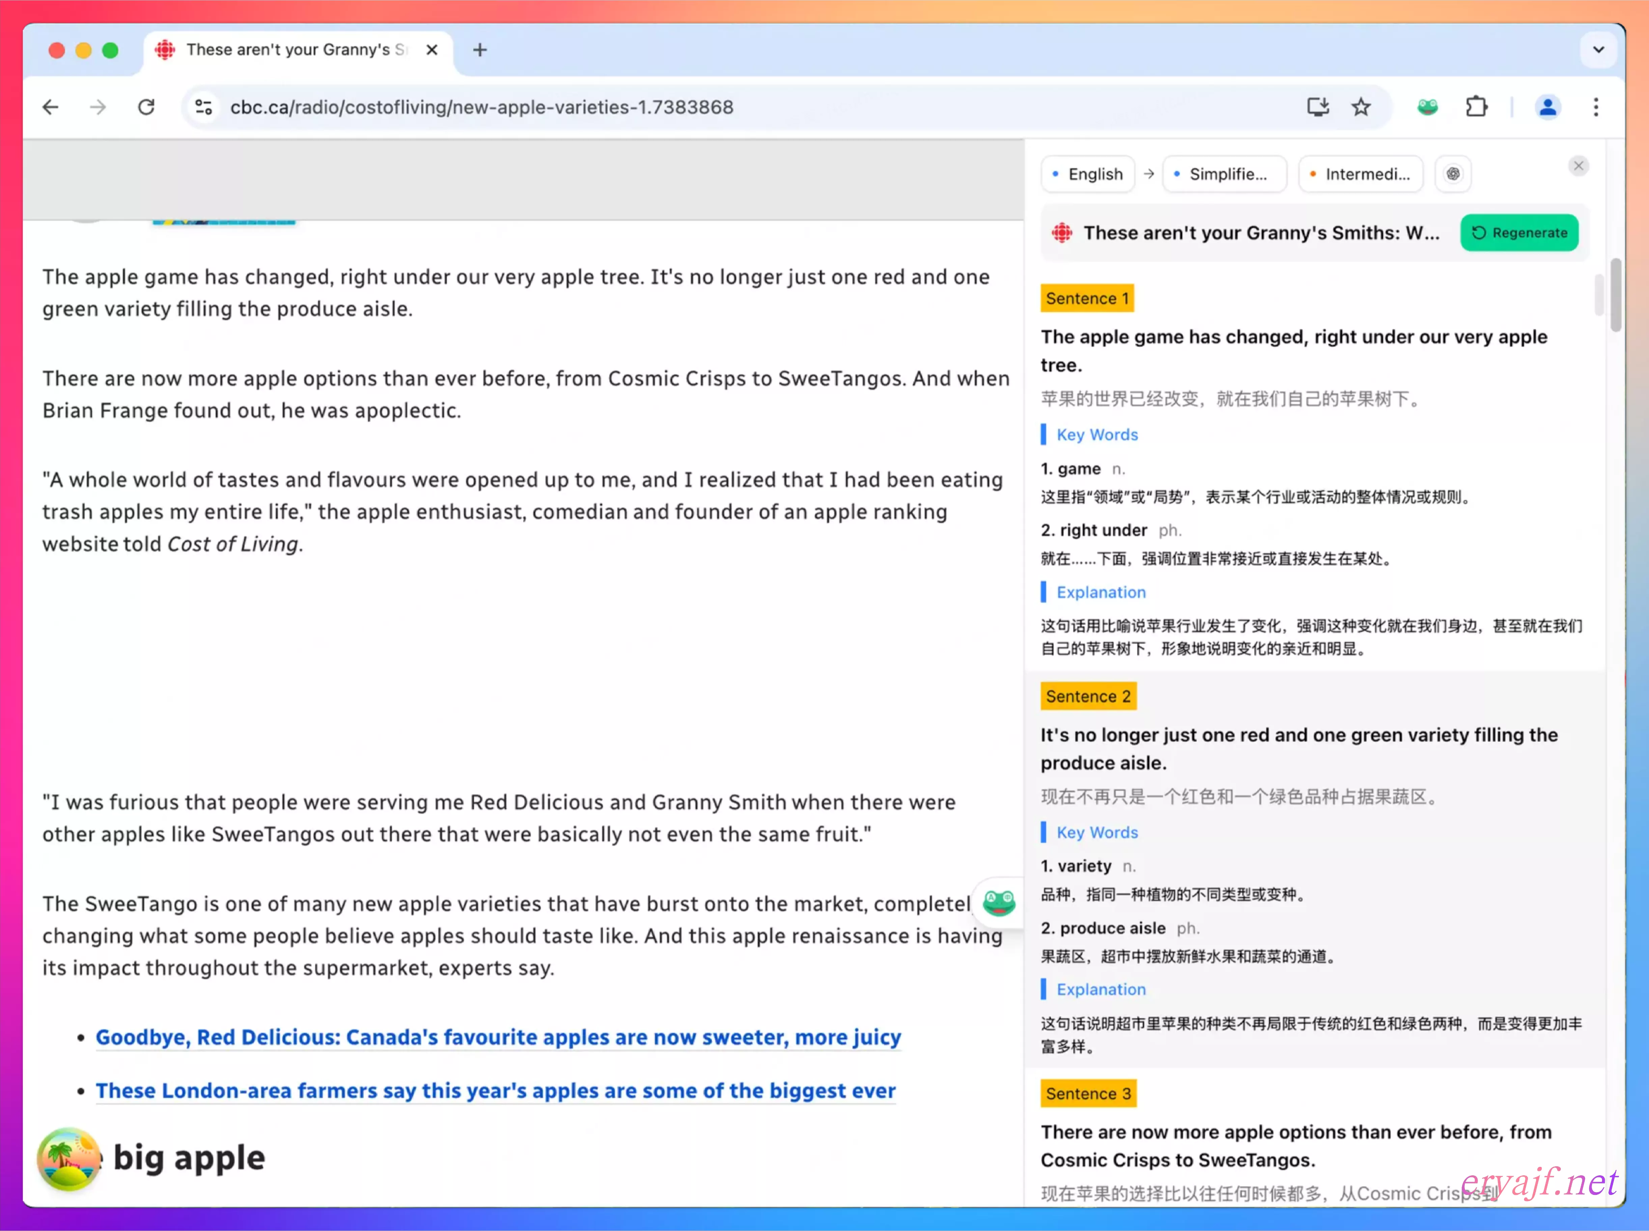
Task: Open the Goodbye, Red Delicious article link
Action: pos(498,1037)
